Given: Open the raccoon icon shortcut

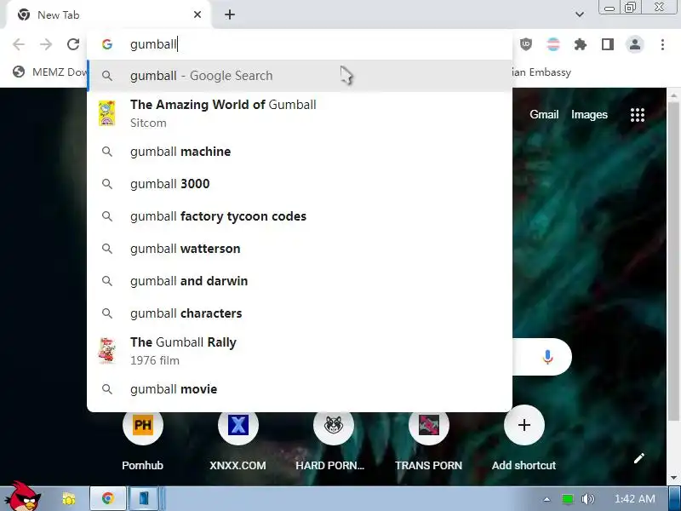Looking at the screenshot, I should [x=333, y=424].
